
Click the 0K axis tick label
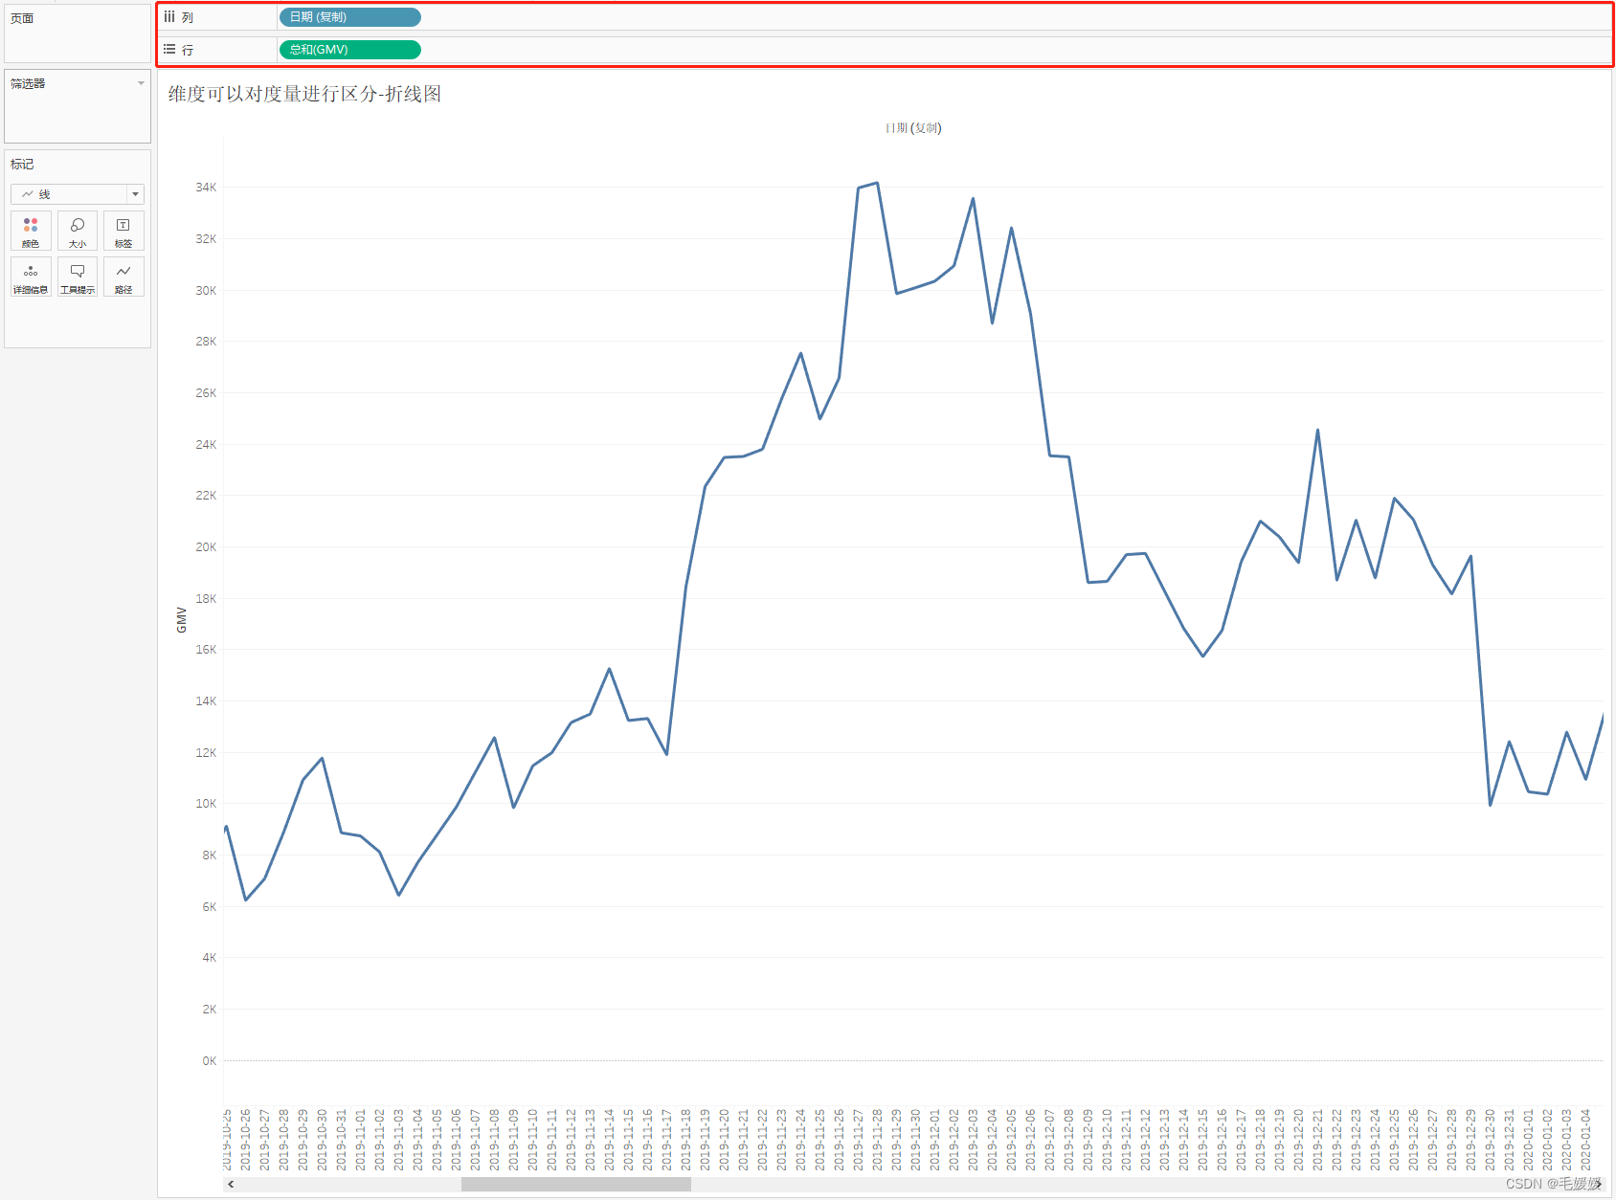(x=209, y=1061)
